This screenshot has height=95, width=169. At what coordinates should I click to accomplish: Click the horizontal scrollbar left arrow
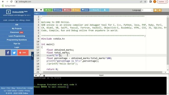click(42, 72)
